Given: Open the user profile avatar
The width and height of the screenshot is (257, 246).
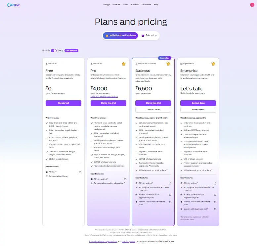Looking at the screenshot, I should pyautogui.click(x=252, y=5).
